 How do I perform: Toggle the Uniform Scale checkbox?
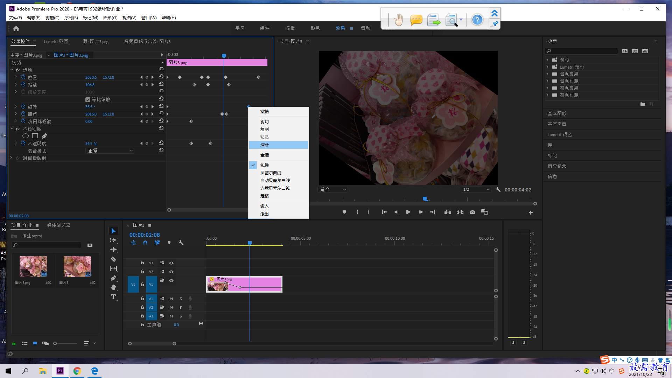tap(88, 99)
